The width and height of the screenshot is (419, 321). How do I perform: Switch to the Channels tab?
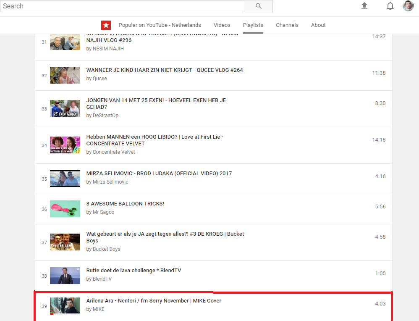coord(287,25)
